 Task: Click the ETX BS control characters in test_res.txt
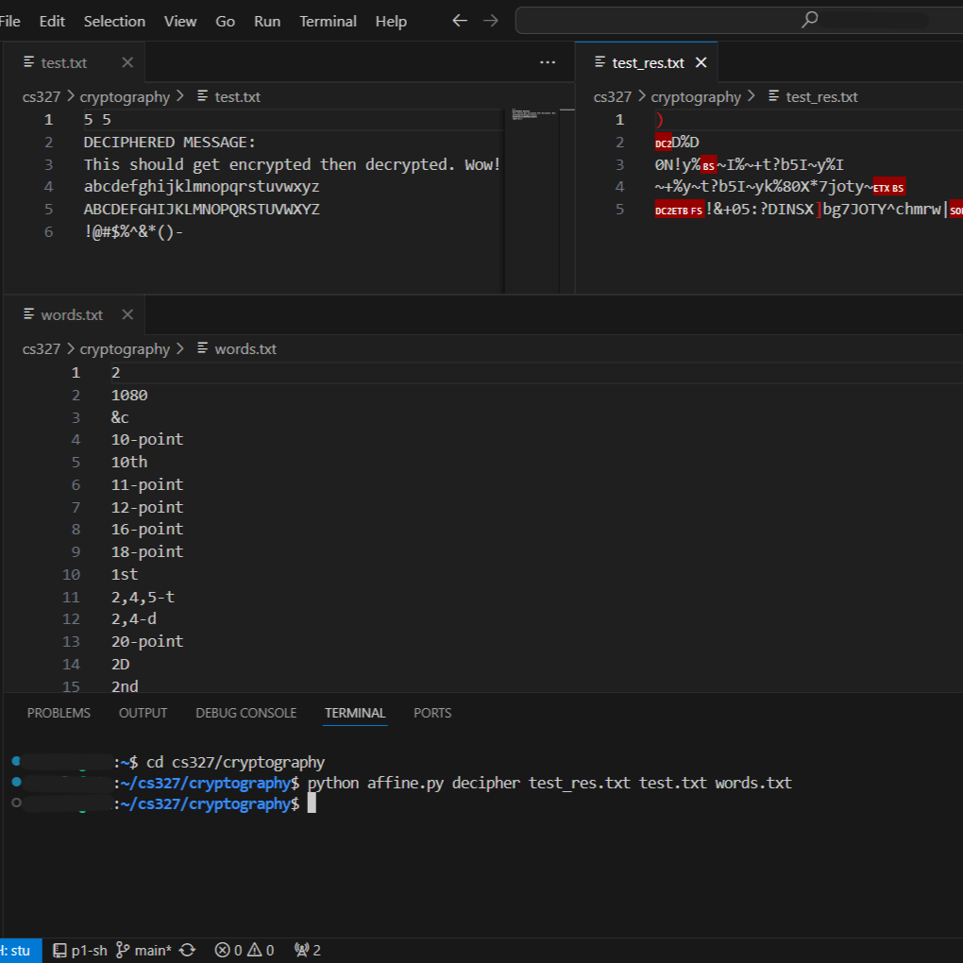888,188
